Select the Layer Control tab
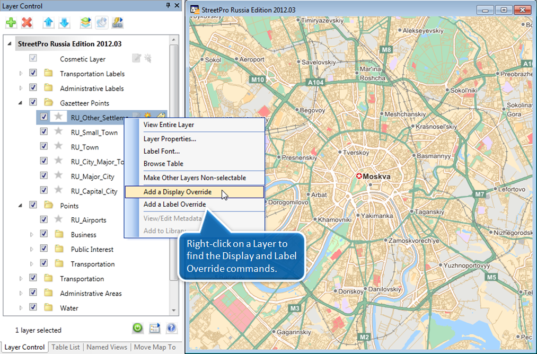The image size is (537, 354). pyautogui.click(x=24, y=347)
